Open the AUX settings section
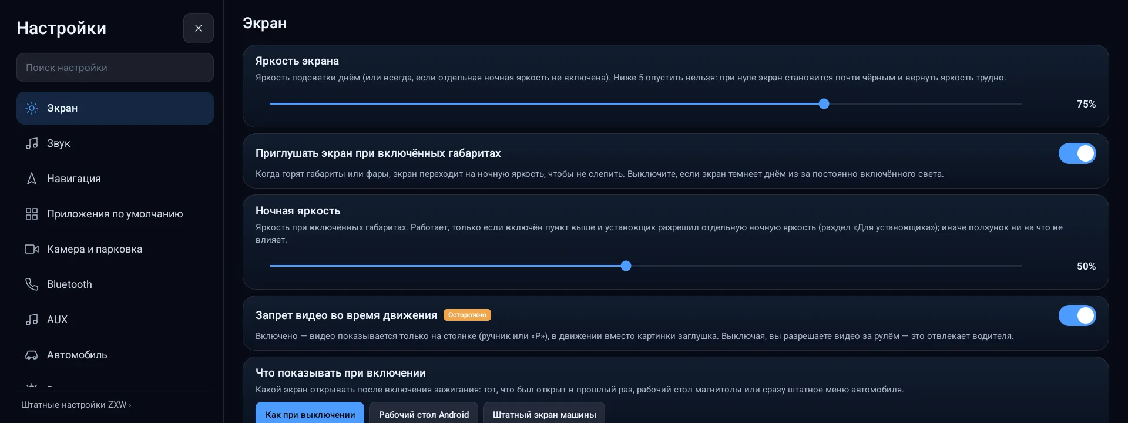 point(115,320)
